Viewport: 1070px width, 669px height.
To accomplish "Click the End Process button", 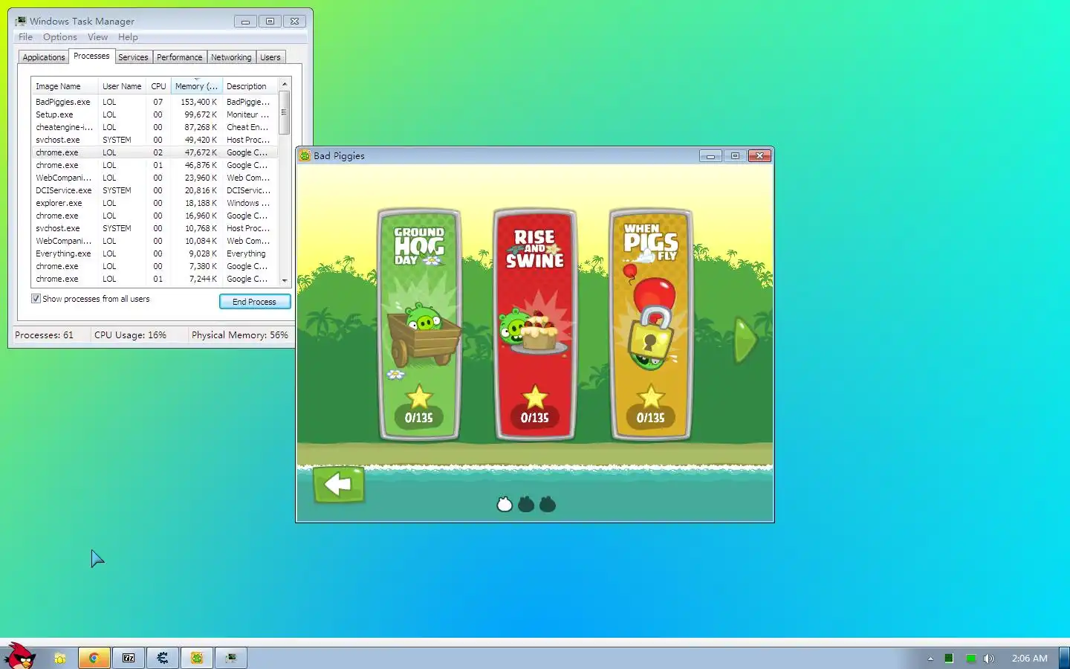I will (x=255, y=302).
